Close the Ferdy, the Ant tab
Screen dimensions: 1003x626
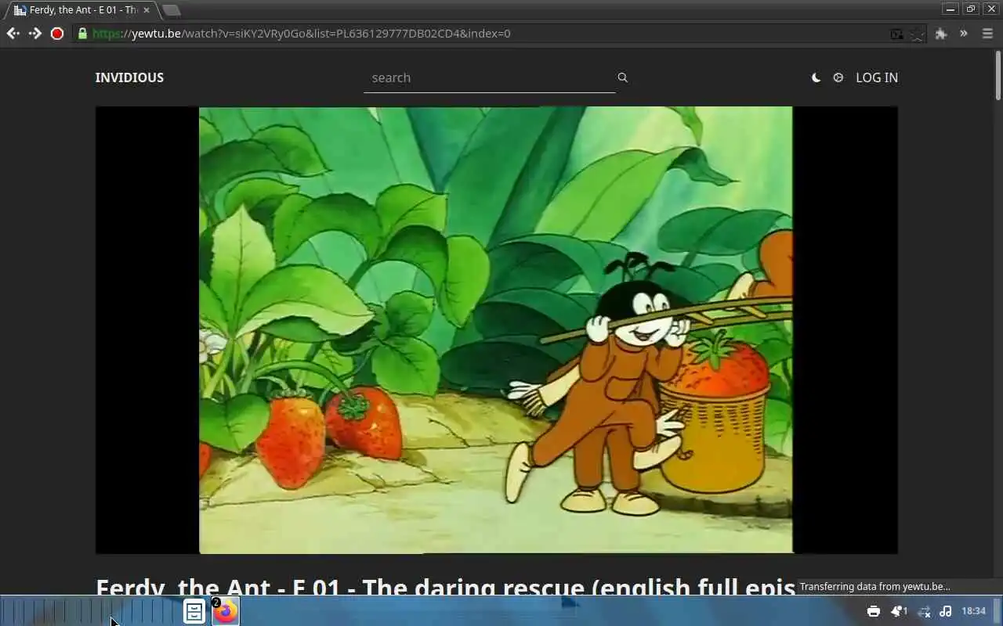tap(146, 10)
